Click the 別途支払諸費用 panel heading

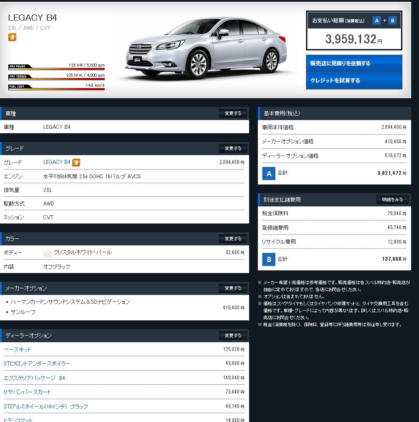pos(282,200)
